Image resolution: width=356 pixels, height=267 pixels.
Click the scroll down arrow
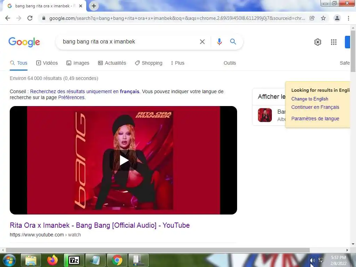[353, 244]
